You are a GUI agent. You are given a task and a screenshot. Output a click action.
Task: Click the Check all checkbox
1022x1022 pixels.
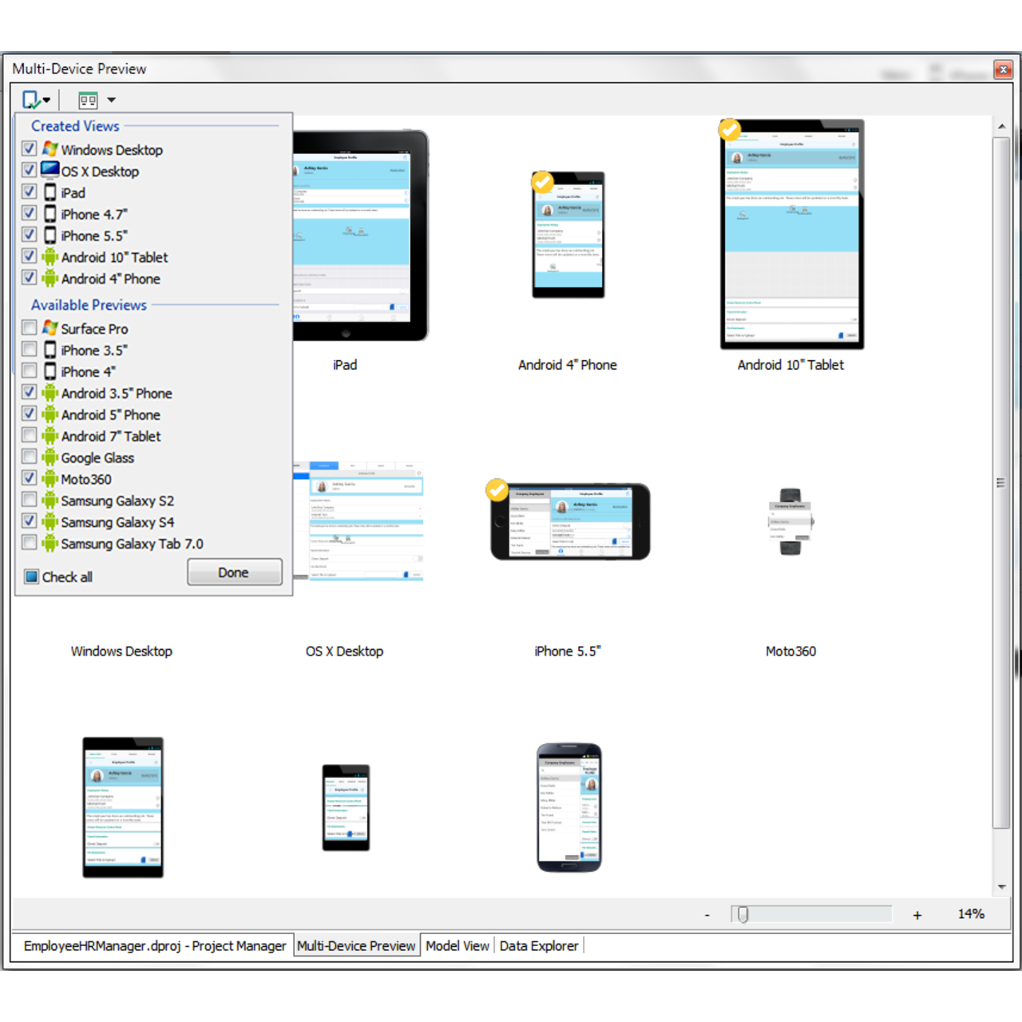coord(30,576)
